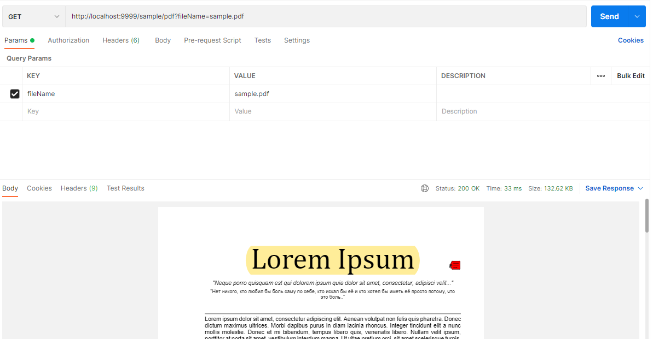This screenshot has height=339, width=653.
Task: Open the request Headers (6) tab
Action: click(121, 40)
